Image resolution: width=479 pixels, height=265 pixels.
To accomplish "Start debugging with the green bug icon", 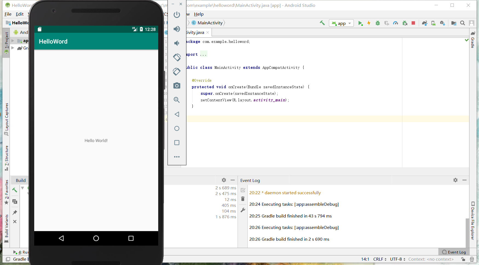I will (x=378, y=23).
